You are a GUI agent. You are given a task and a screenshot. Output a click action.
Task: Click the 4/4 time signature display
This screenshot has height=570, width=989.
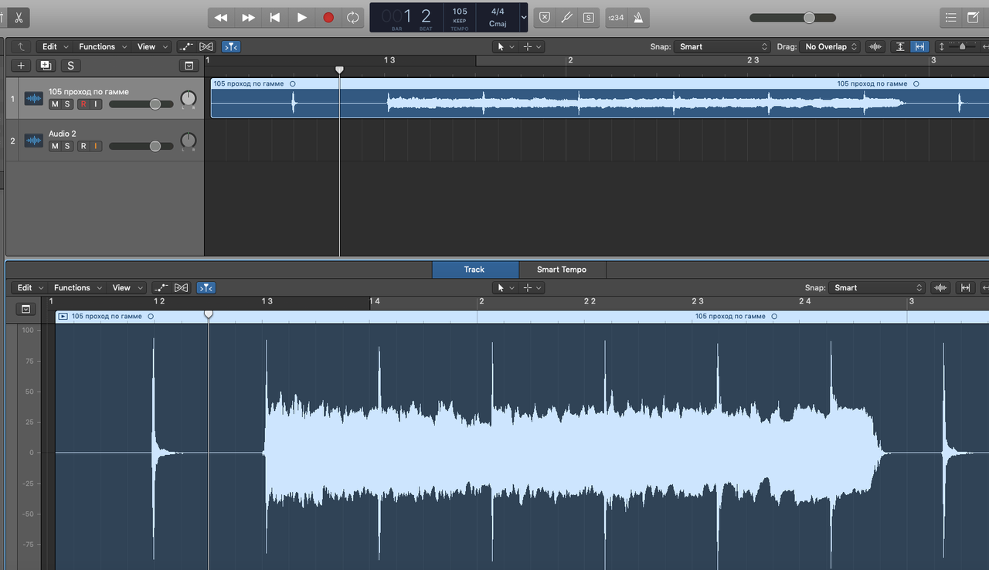[498, 12]
